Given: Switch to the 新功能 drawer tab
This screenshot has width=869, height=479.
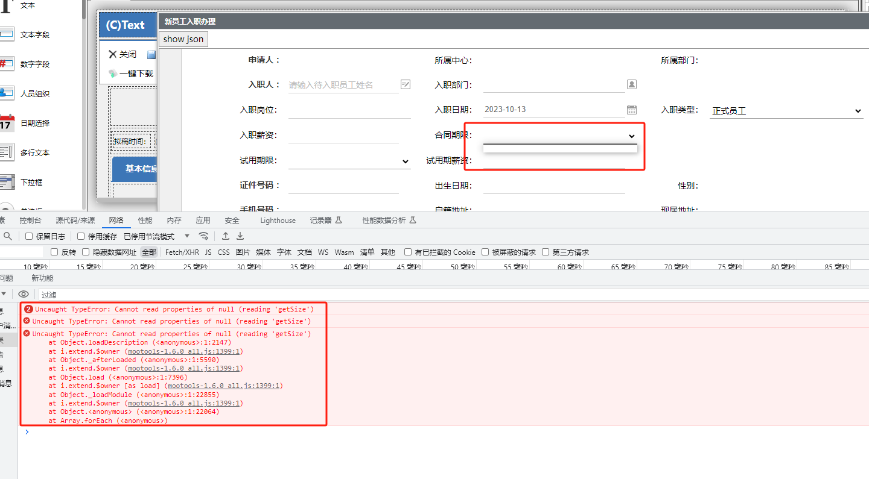Looking at the screenshot, I should point(42,278).
